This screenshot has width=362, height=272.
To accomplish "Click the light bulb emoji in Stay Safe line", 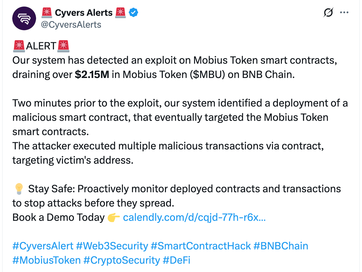I will pos(19,188).
